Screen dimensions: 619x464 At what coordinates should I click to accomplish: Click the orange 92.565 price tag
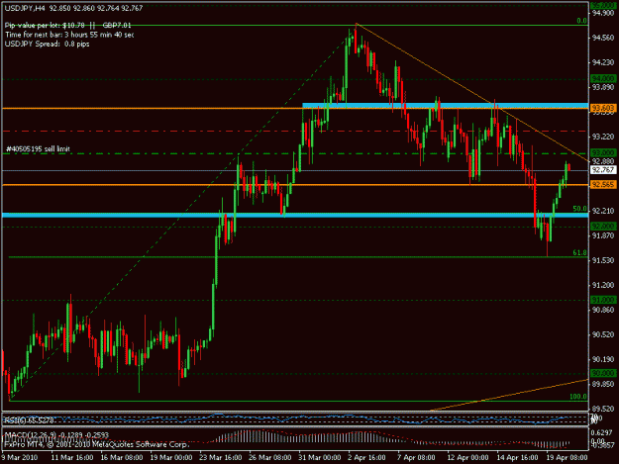[x=603, y=184]
